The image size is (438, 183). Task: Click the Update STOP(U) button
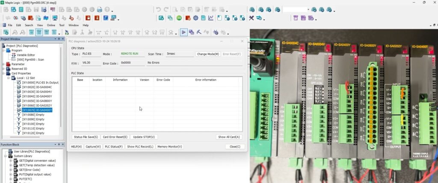point(144,137)
